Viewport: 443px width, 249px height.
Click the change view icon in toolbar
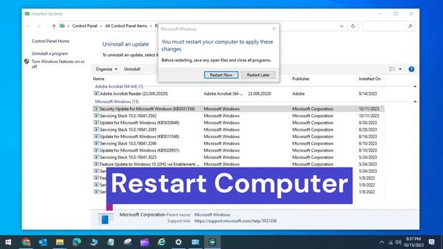point(392,69)
